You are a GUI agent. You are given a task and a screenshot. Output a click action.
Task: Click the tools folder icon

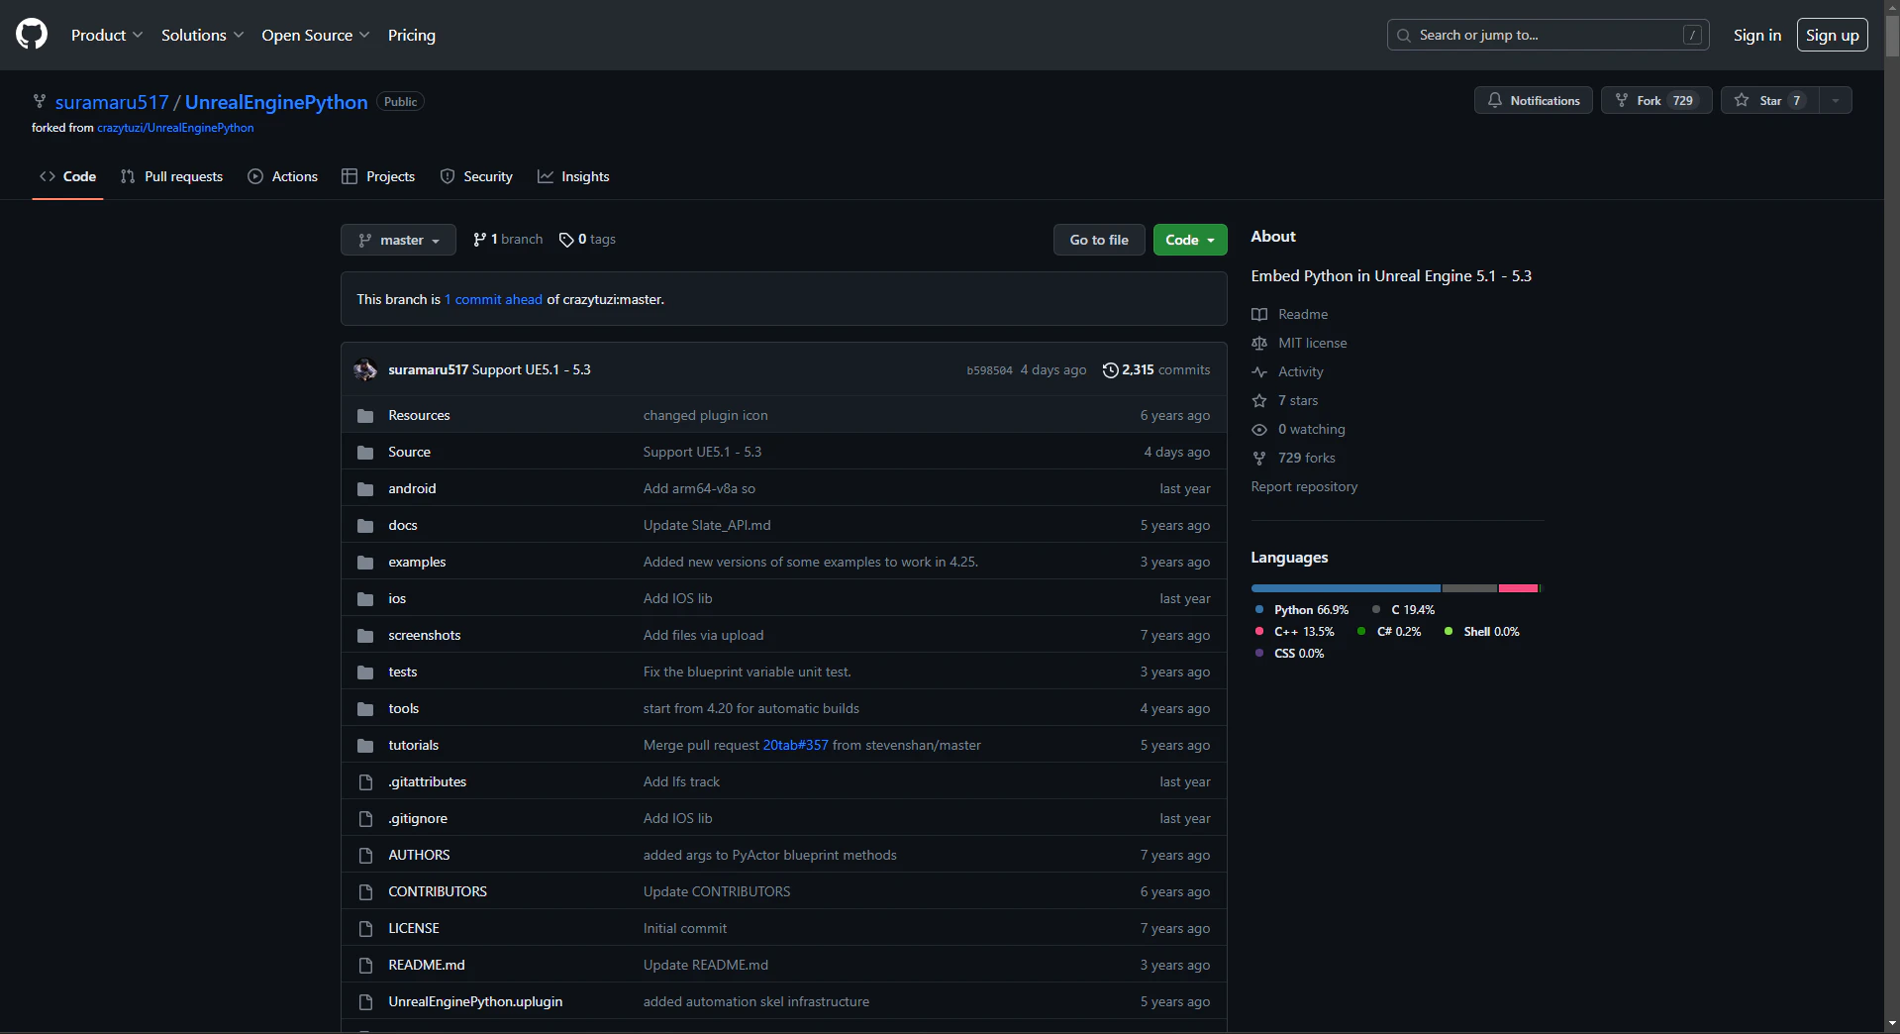[365, 709]
